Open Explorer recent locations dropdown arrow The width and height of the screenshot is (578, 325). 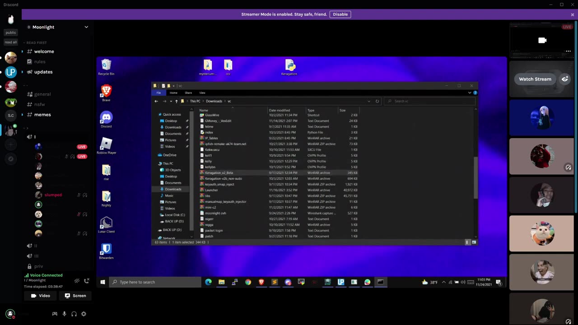click(x=171, y=101)
